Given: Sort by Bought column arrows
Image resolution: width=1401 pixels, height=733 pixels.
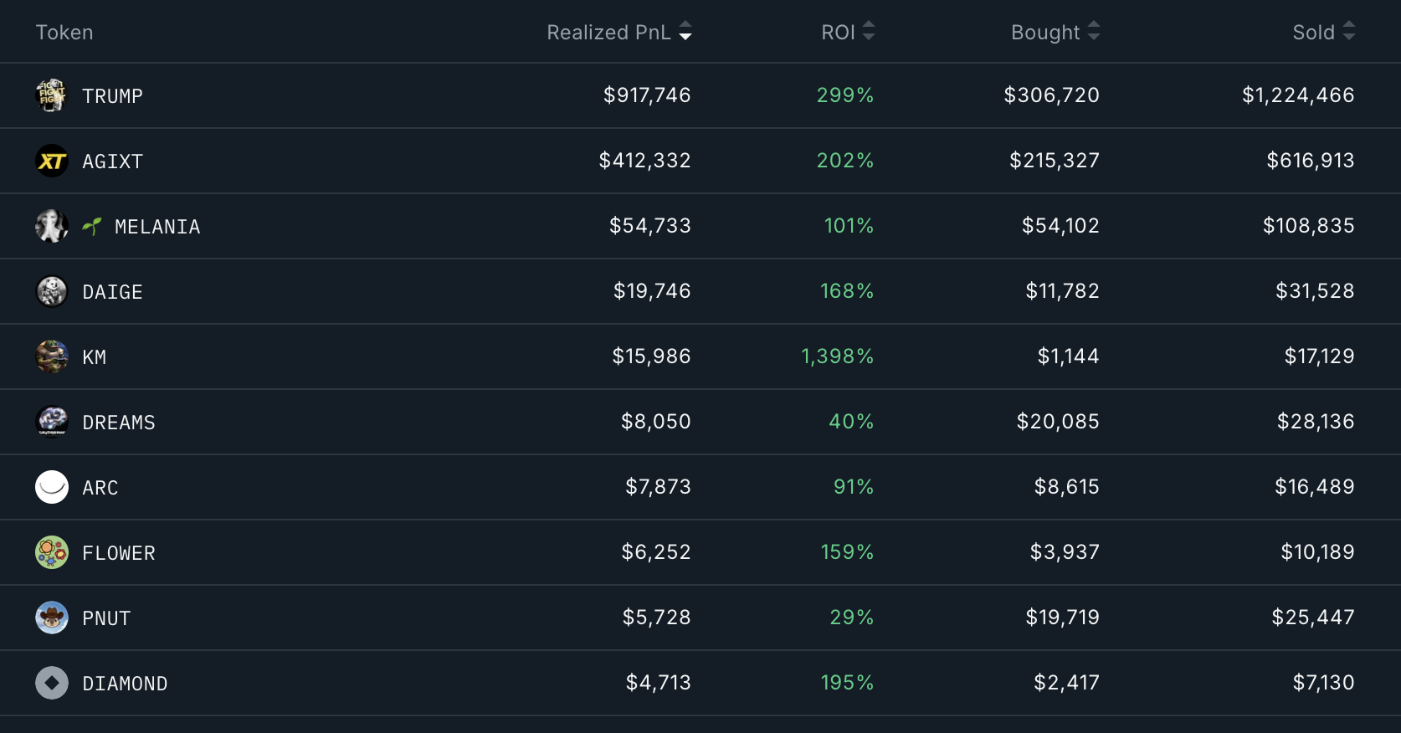Looking at the screenshot, I should (x=1093, y=32).
